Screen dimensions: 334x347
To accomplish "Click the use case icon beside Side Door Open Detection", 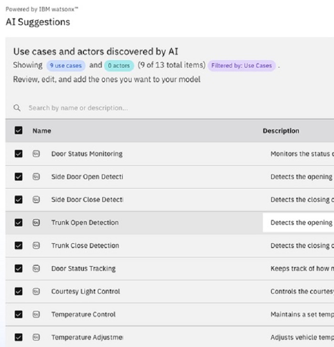I will (x=36, y=177).
